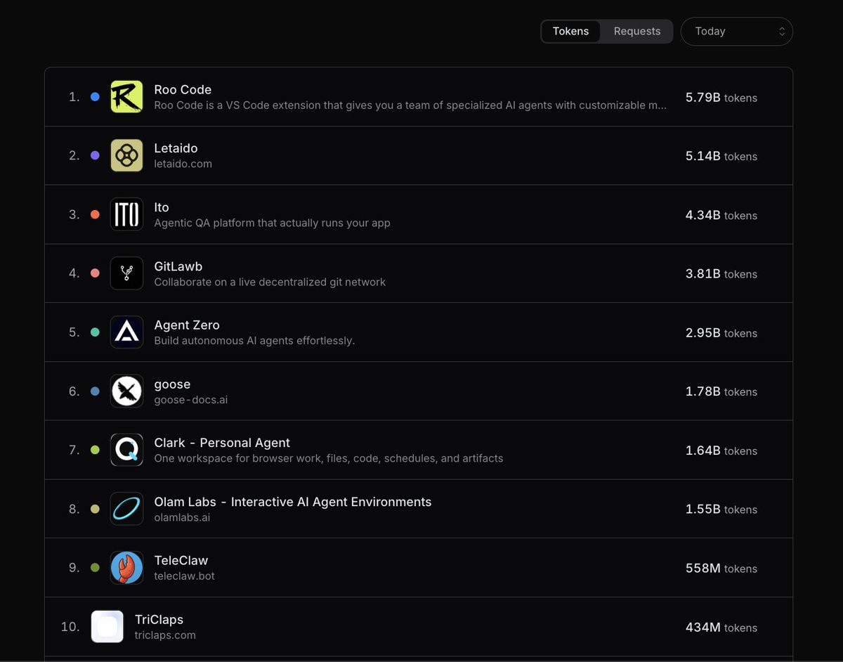
Task: Click the blue color dot beside Roo Code
Action: pos(95,97)
